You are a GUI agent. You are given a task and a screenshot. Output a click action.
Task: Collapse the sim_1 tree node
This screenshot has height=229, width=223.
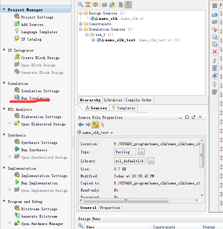(x=87, y=35)
